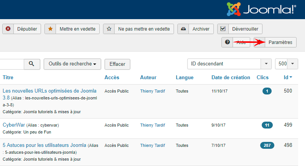Sort by Accès column header
The width and height of the screenshot is (305, 166).
pyautogui.click(x=112, y=77)
